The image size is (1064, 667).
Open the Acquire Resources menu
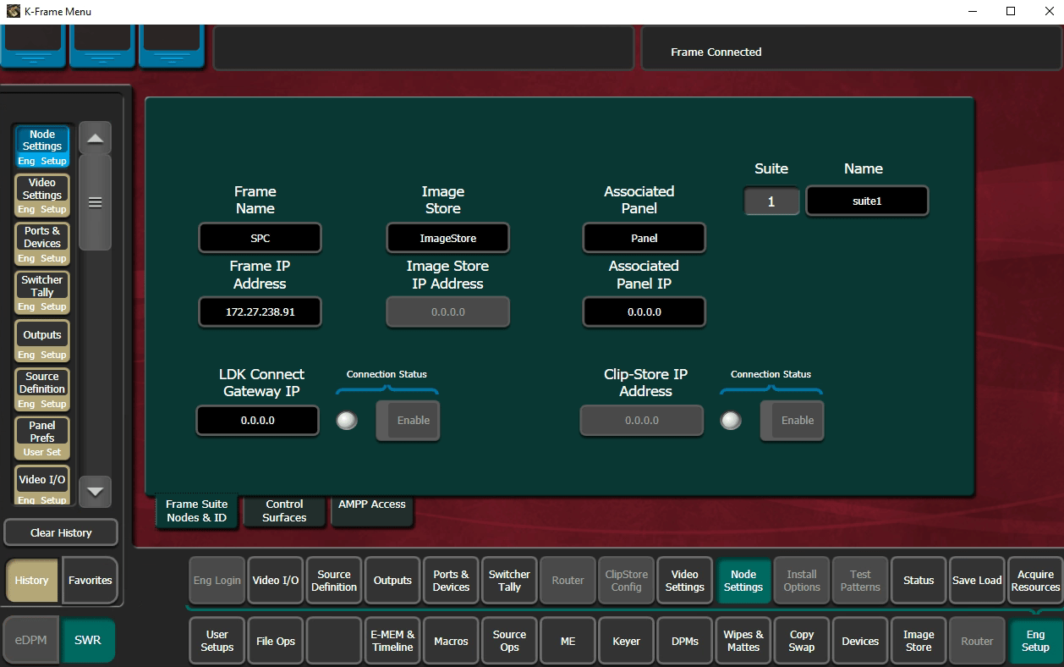tap(1035, 580)
